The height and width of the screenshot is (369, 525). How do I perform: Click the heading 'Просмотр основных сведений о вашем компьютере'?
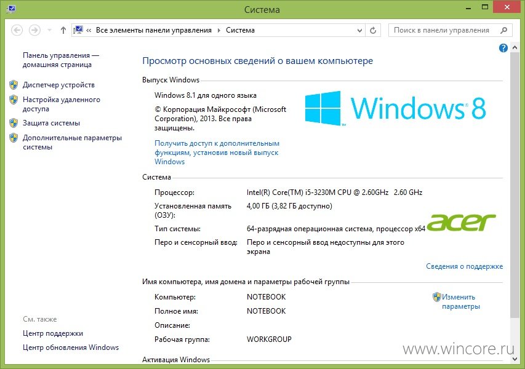tap(257, 61)
